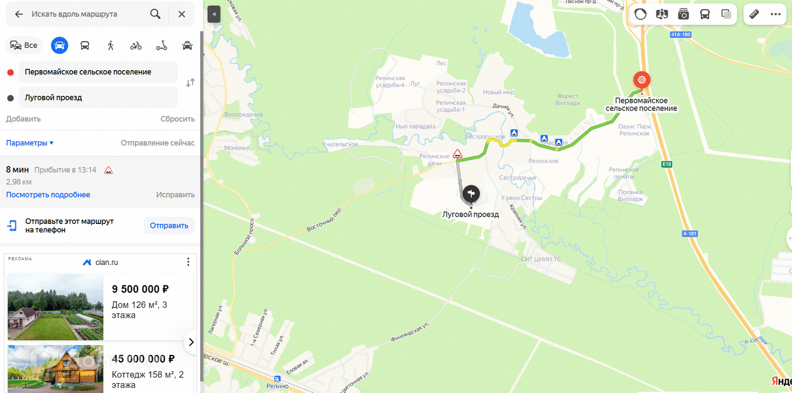Click Посмотреть подробнее link

tap(48, 195)
